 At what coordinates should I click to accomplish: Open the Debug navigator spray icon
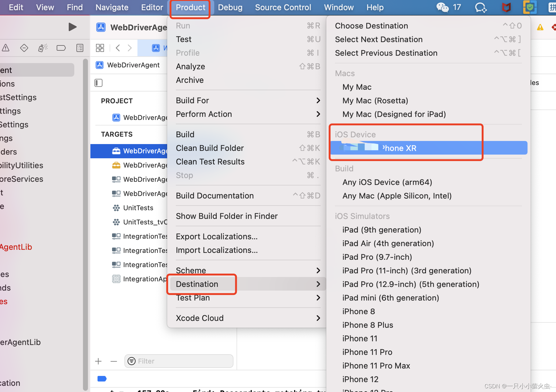point(43,48)
